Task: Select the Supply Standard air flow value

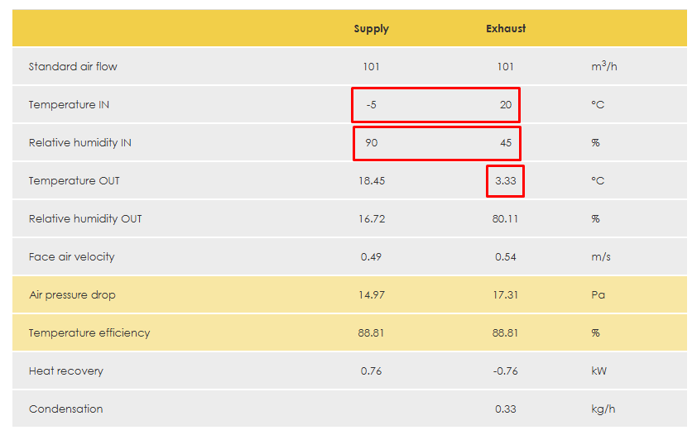Action: [x=371, y=67]
